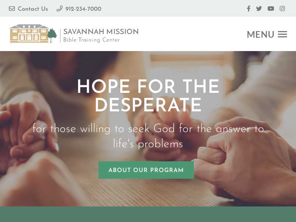Expand the MENU navigation label
This screenshot has height=222, width=296.
[x=260, y=34]
